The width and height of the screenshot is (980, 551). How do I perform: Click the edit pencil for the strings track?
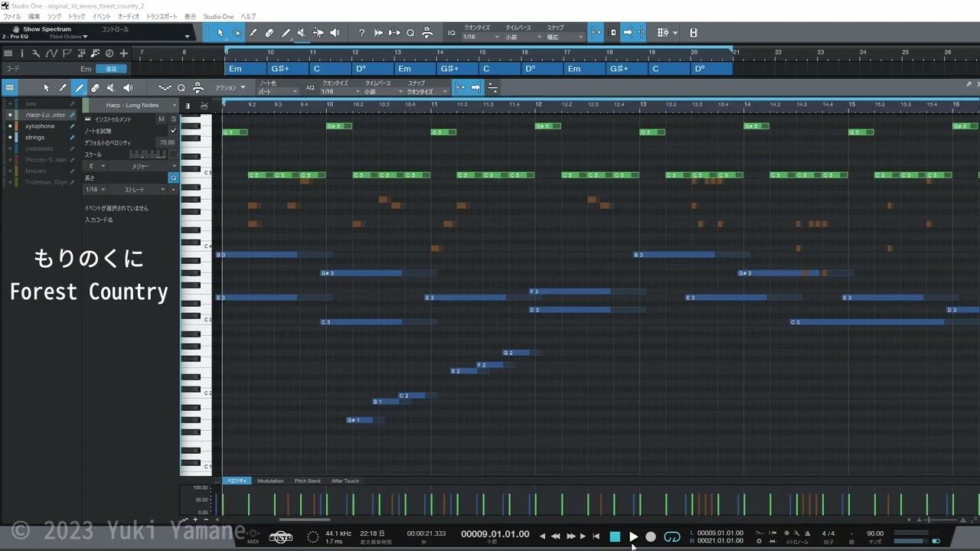[x=73, y=138]
